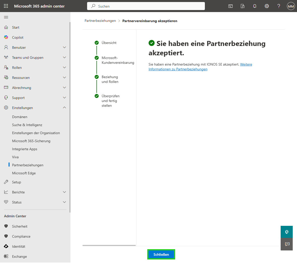Viewport: 297px width, 263px height.
Task: Expand the Benutzer chevron
Action: pyautogui.click(x=64, y=47)
